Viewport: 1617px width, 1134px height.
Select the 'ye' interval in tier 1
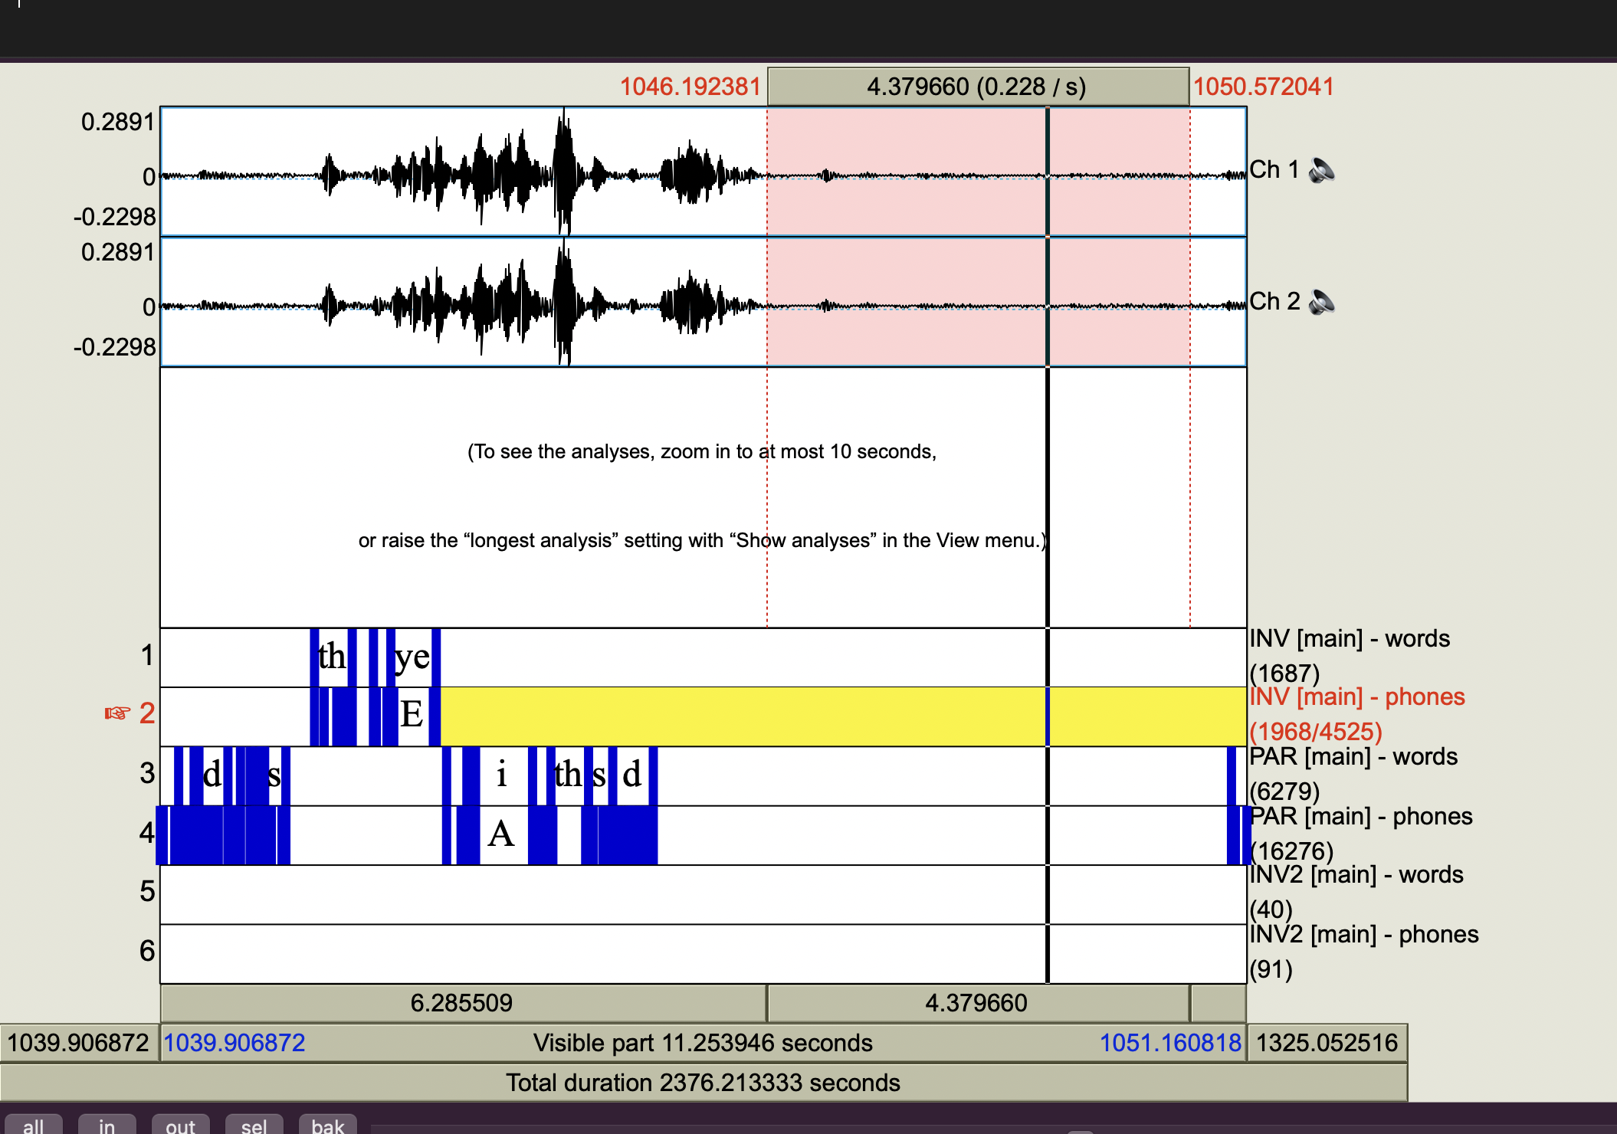413,657
